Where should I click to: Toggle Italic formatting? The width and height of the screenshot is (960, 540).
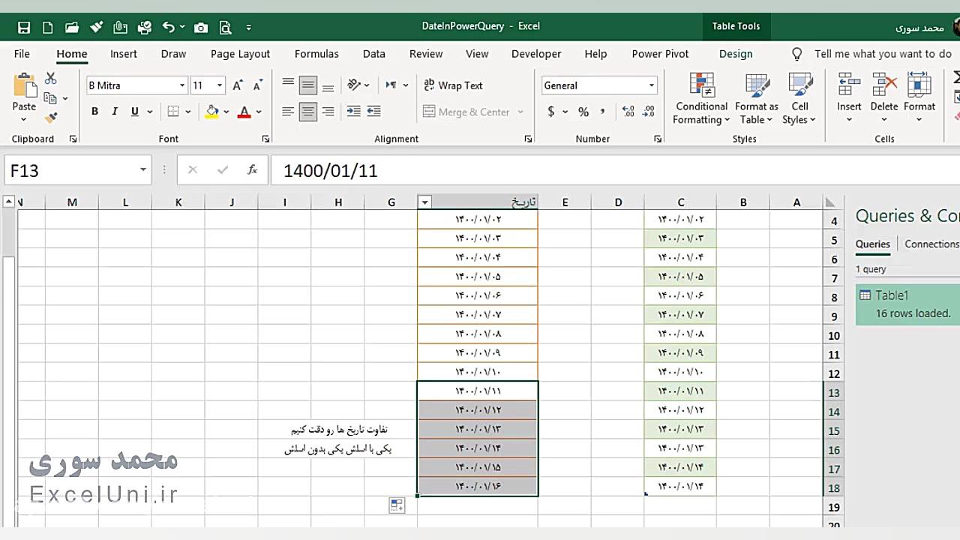[x=115, y=112]
